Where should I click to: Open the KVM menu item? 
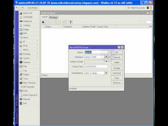pyautogui.click(x=25, y=91)
